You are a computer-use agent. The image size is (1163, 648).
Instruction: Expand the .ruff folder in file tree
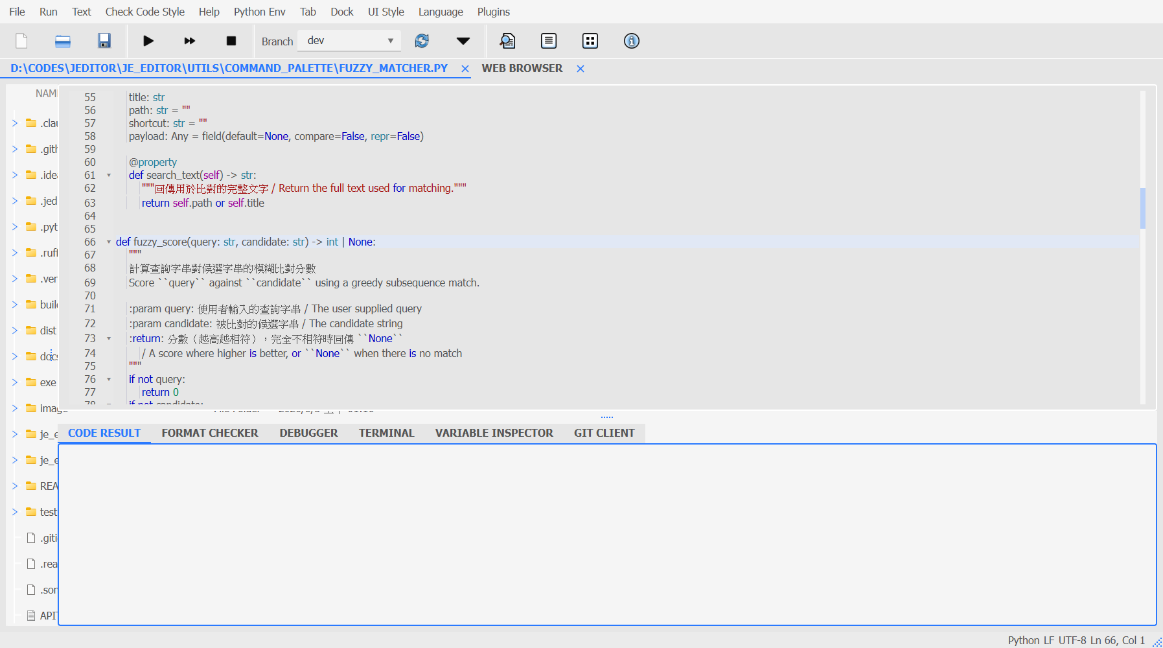(15, 253)
